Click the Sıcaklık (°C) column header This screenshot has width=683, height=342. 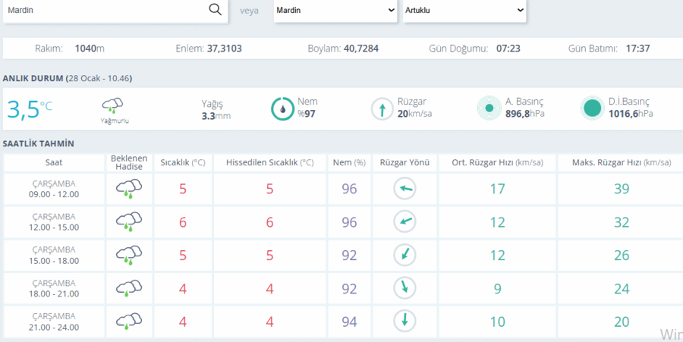(182, 163)
